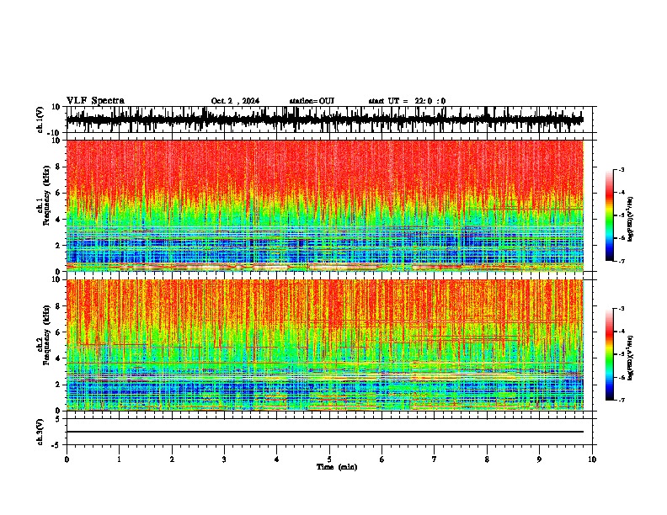
Task: Click the ch.1 colorbar log(PSD) unit label
Action: pyautogui.click(x=631, y=219)
